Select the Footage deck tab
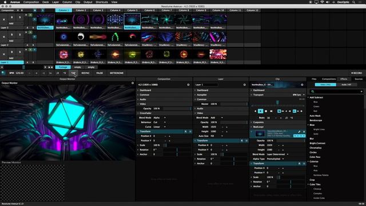Image resolution: width=366 pixels, height=206 pixels. pyautogui.click(x=63, y=68)
